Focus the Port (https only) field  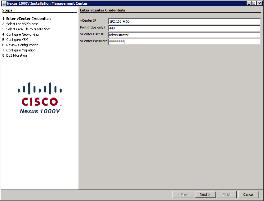tap(185, 28)
